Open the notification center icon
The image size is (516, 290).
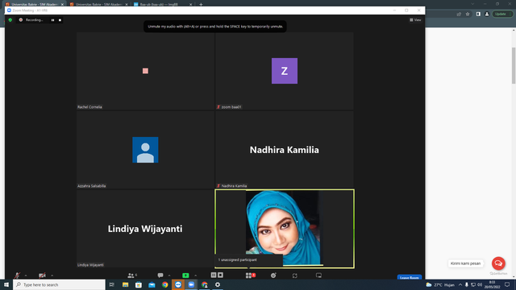coord(507,284)
